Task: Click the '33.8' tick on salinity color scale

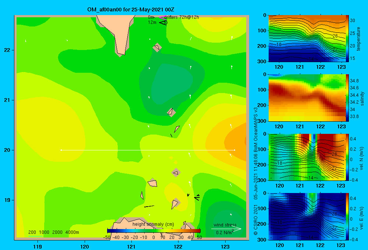Action: [x=354, y=116]
